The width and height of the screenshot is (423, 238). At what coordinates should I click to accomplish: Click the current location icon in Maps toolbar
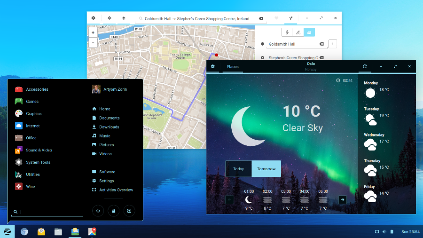pyautogui.click(x=109, y=18)
